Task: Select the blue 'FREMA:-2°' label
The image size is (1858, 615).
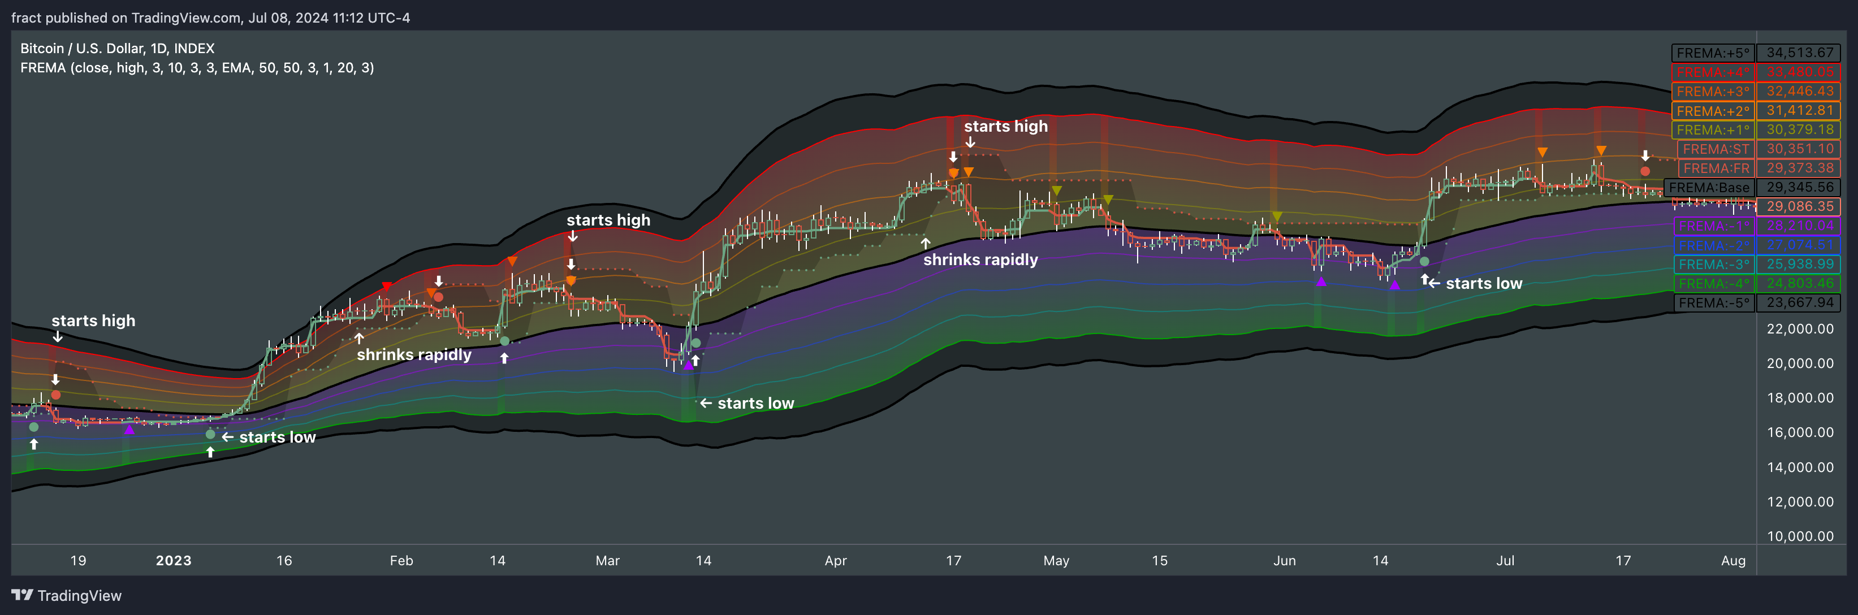Action: point(1714,246)
